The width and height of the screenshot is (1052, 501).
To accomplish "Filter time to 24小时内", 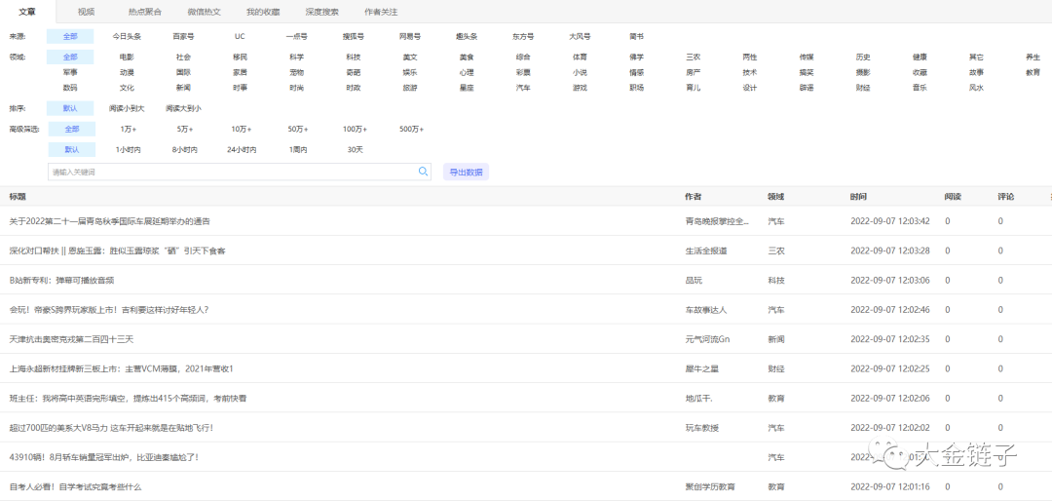I will coord(241,150).
